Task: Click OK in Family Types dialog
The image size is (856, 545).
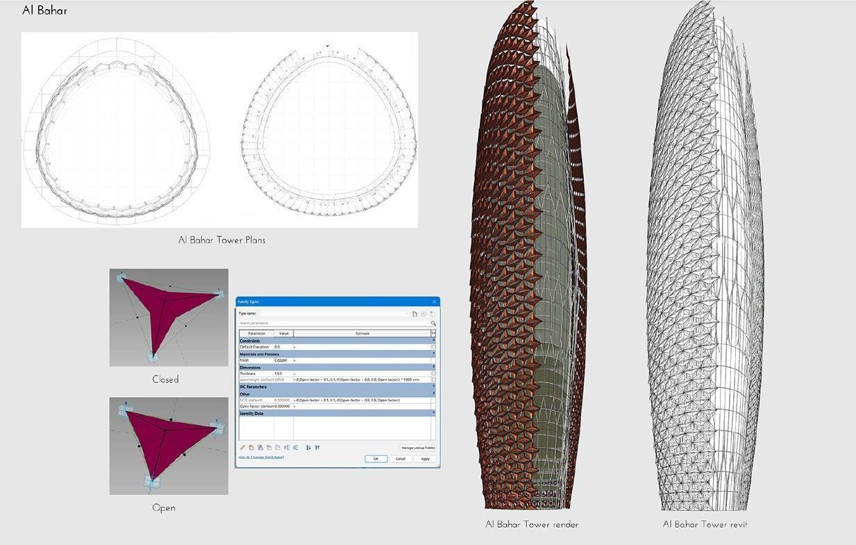Action: [376, 459]
